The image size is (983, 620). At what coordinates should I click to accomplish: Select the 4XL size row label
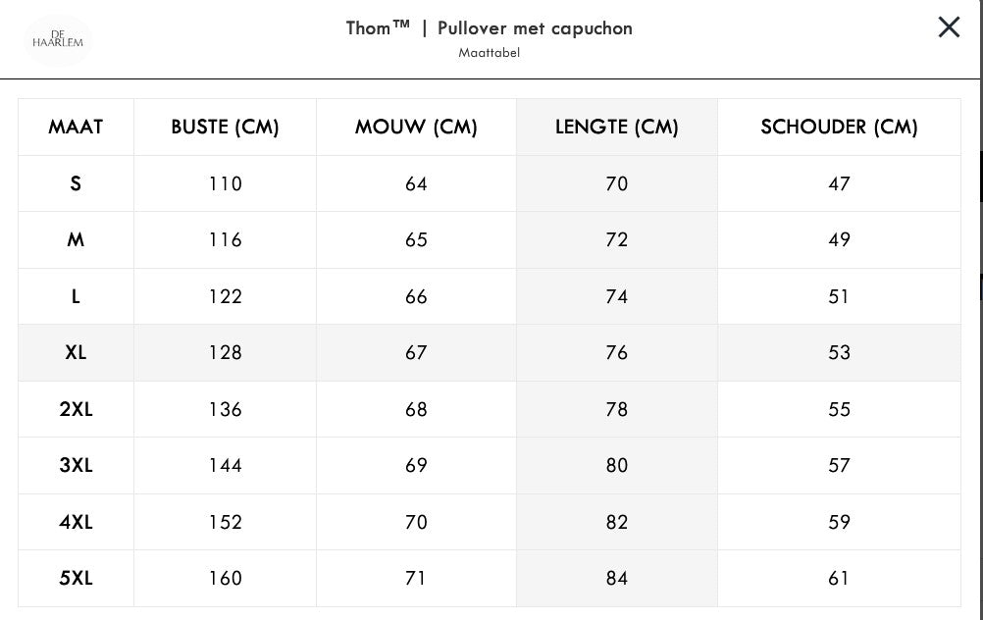tap(76, 522)
